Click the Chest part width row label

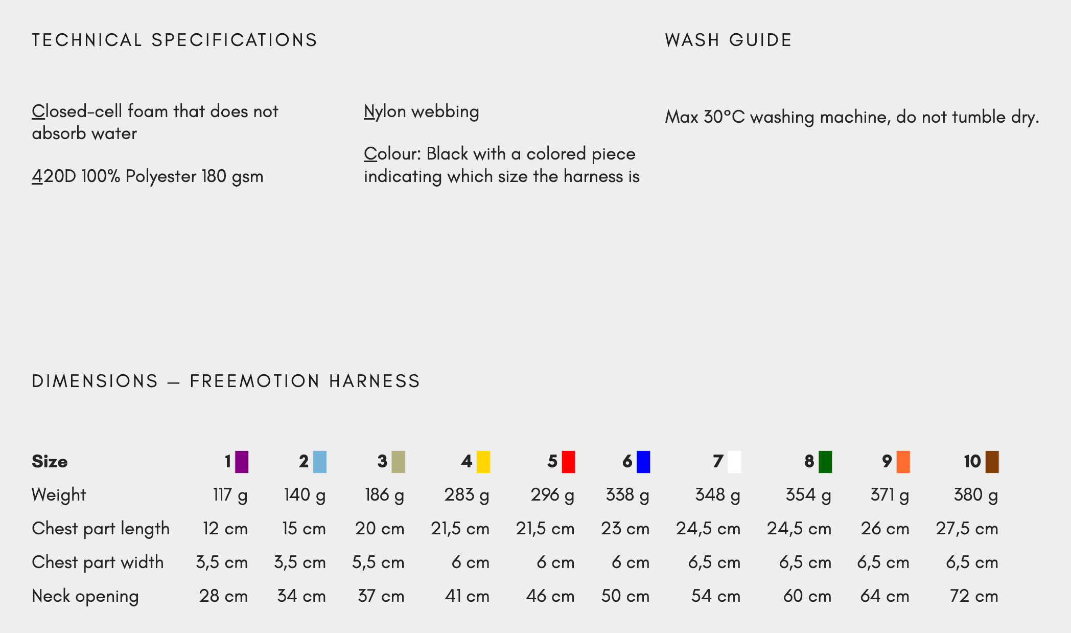[98, 562]
